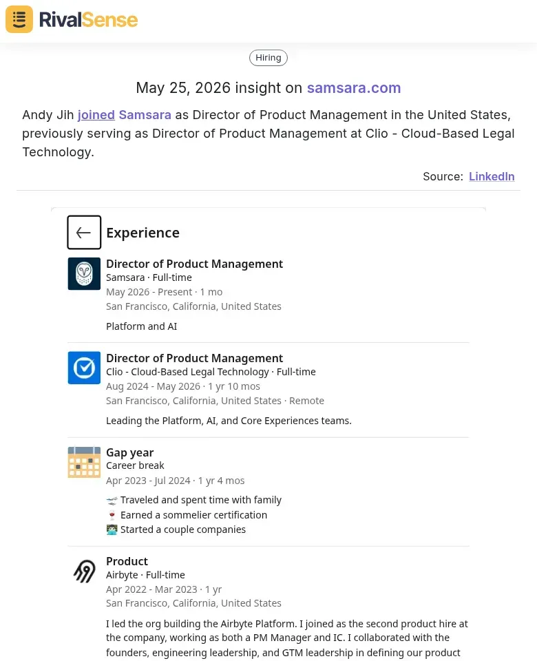Click the 'May 25, 2026 insight on' heading text
This screenshot has width=537, height=661.
pyautogui.click(x=219, y=87)
